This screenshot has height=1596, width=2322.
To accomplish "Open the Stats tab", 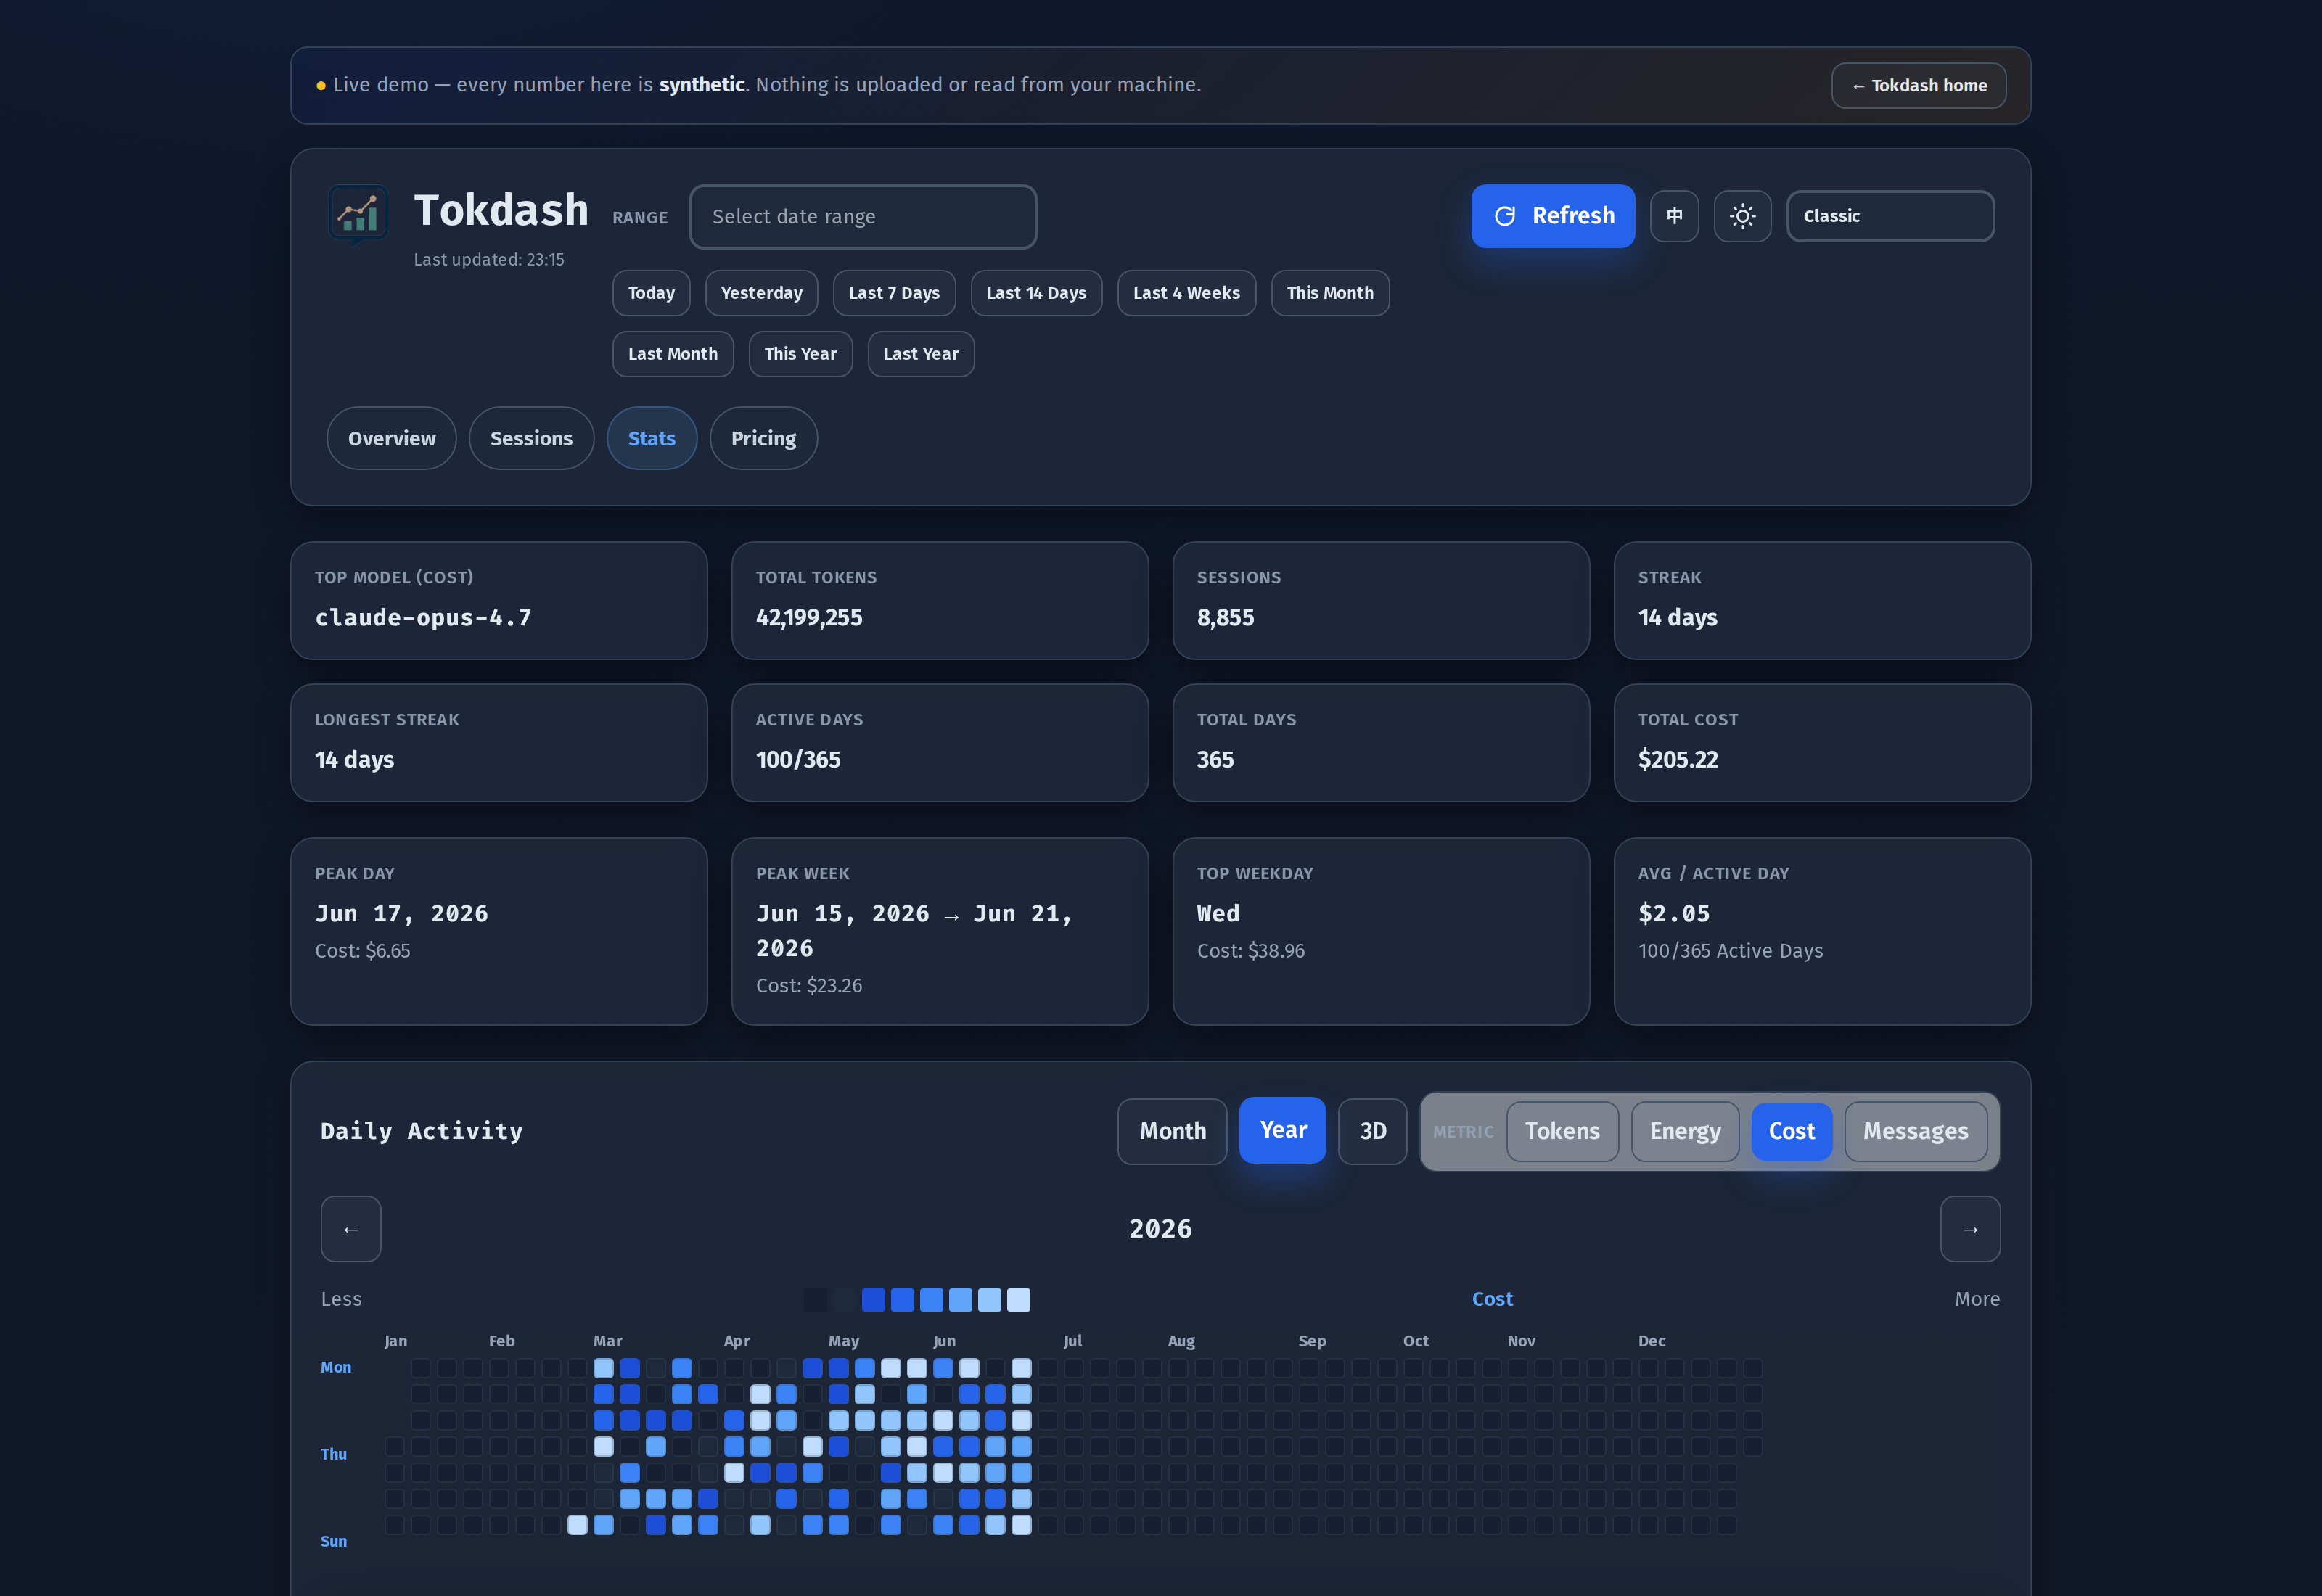I will pos(652,438).
